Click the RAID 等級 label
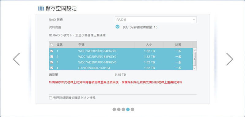 tap(56, 20)
